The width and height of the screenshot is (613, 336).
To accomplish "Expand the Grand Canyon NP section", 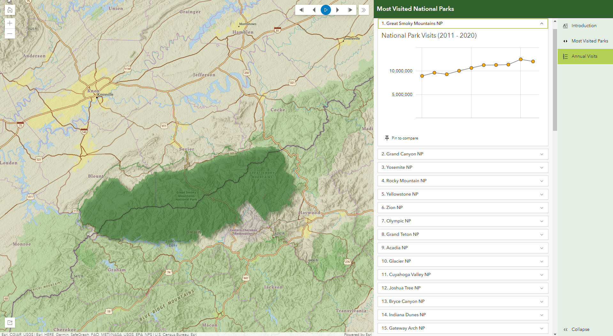I will click(x=463, y=154).
